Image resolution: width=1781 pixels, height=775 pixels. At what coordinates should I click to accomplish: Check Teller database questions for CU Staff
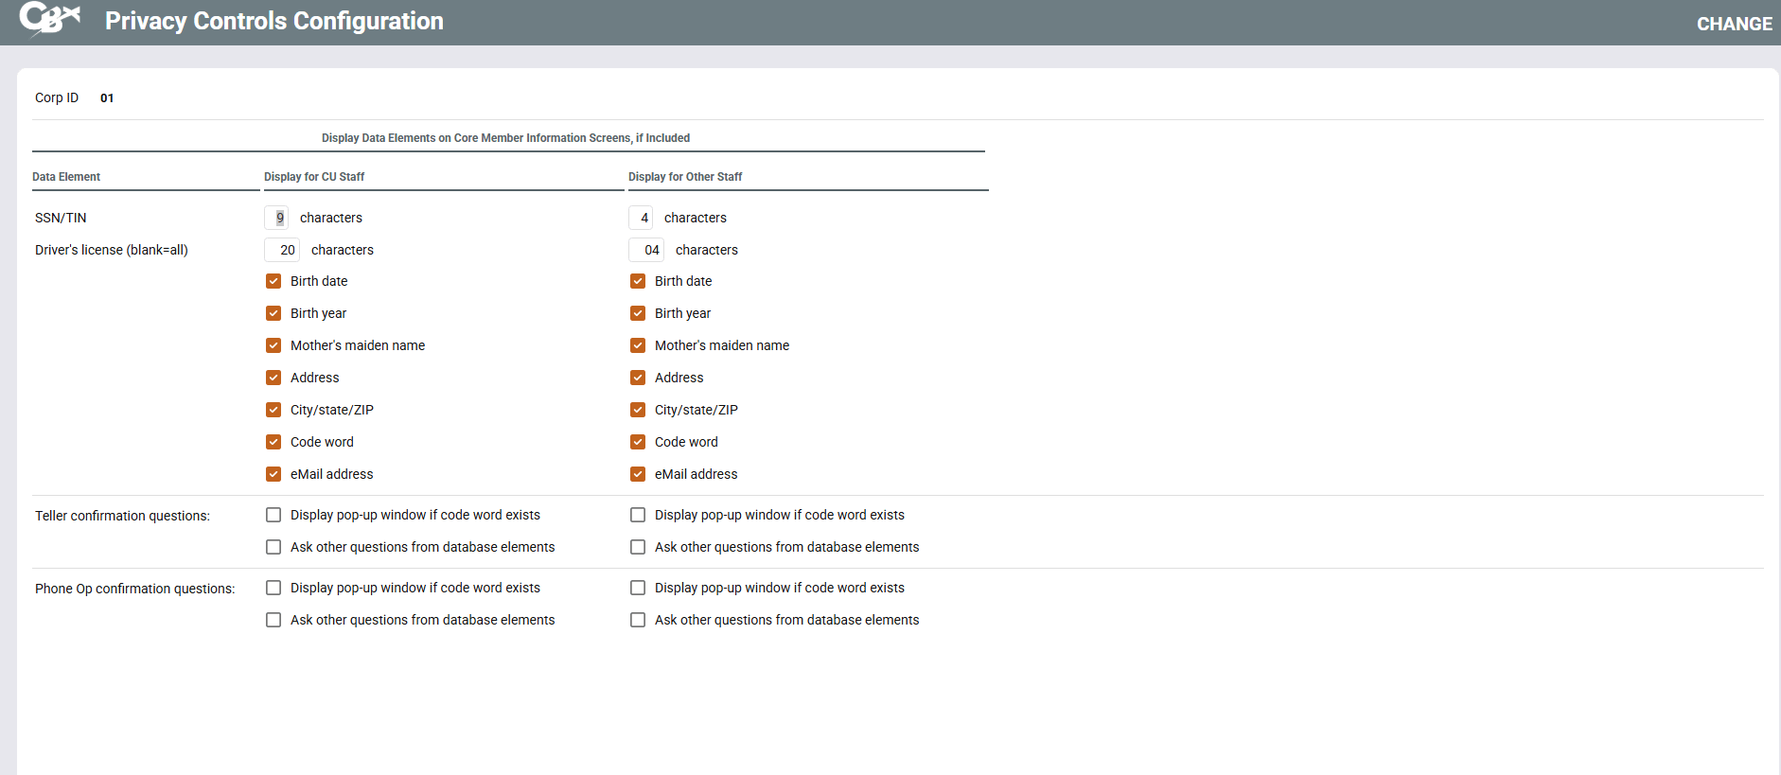click(273, 547)
